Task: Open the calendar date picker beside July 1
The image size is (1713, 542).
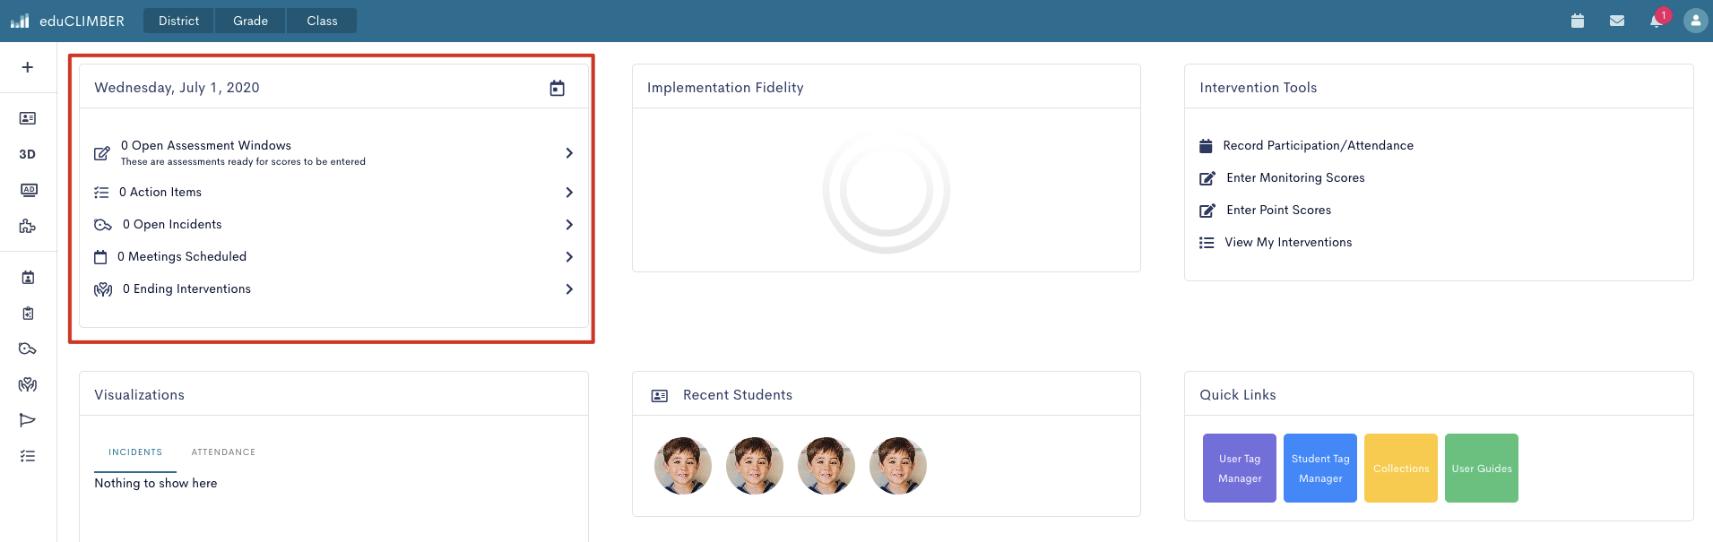Action: pyautogui.click(x=557, y=88)
